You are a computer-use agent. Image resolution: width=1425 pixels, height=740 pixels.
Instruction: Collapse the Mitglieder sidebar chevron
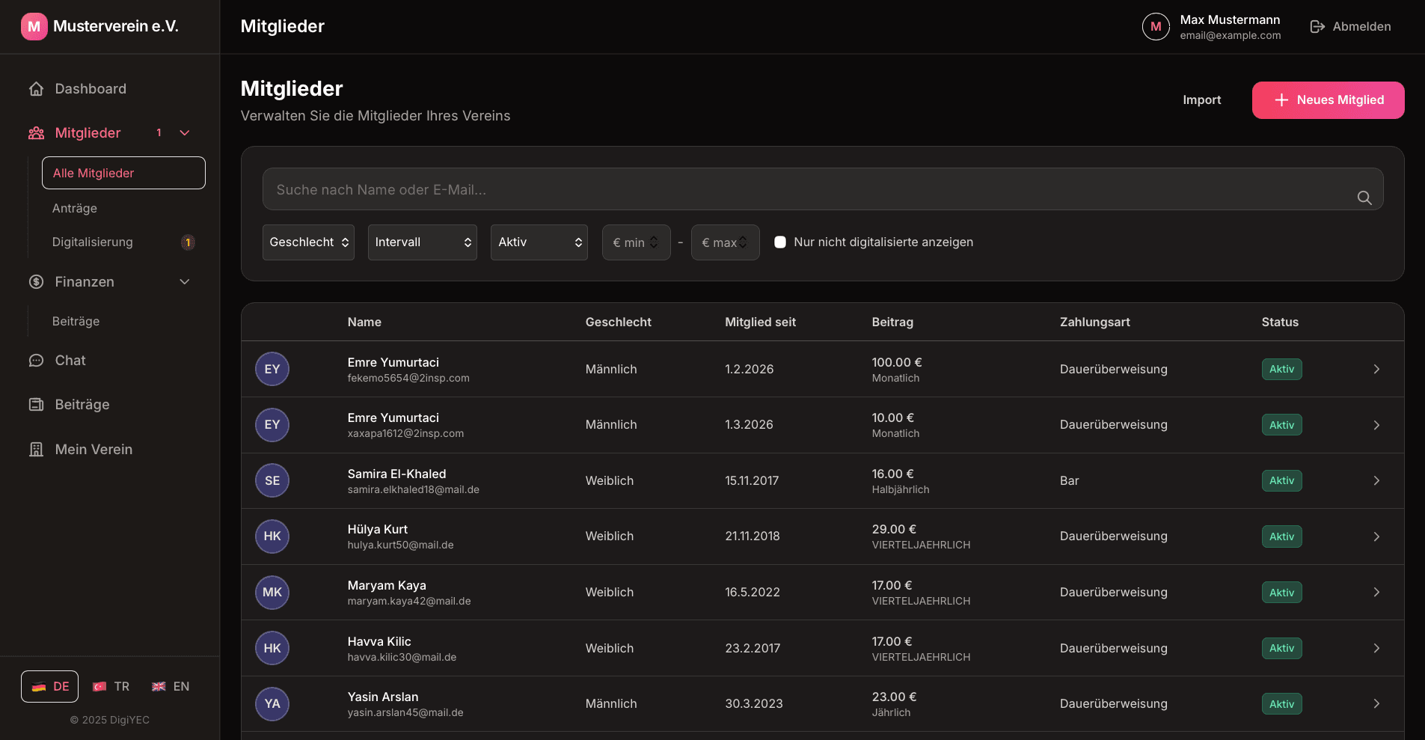click(185, 133)
